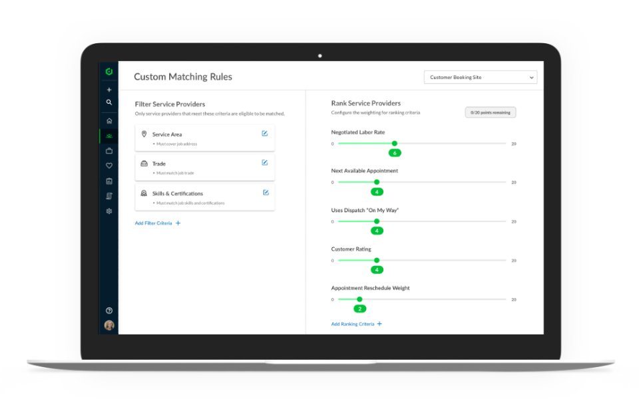Screen dimensions: 639x401
Task: Click the help question mark icon
Action: [108, 311]
